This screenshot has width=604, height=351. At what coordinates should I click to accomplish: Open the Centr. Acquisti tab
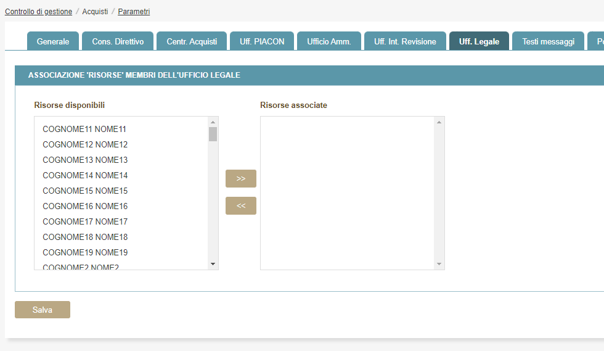pos(192,41)
